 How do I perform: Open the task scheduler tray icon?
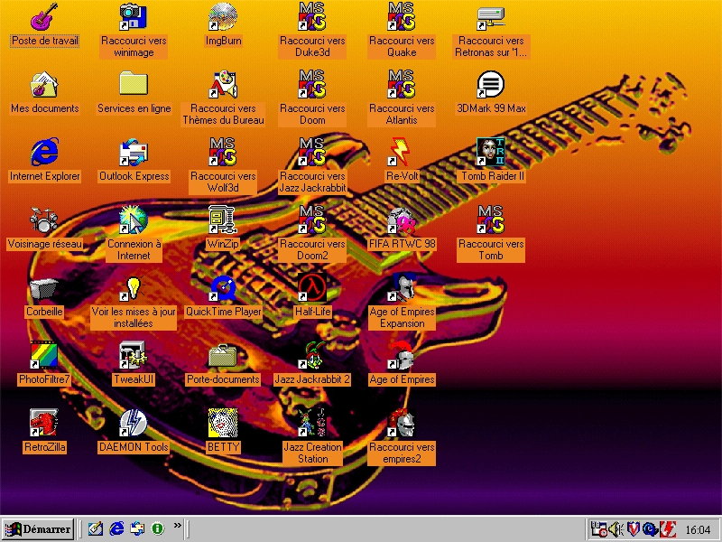[599, 529]
